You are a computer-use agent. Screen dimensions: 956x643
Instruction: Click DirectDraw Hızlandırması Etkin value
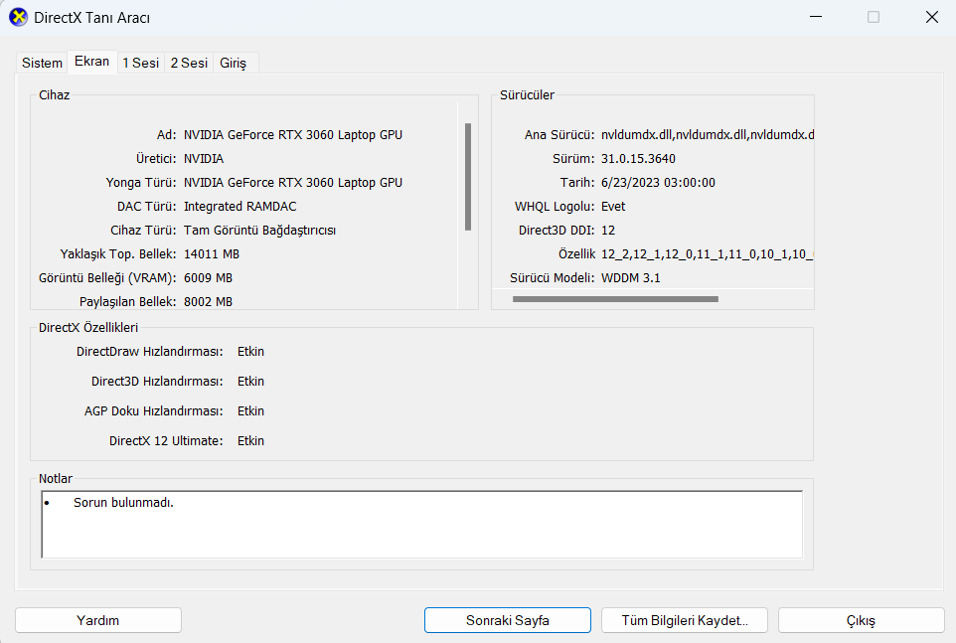tap(250, 351)
